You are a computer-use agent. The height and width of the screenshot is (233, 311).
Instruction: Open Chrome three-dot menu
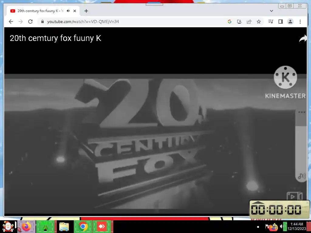coord(300,22)
